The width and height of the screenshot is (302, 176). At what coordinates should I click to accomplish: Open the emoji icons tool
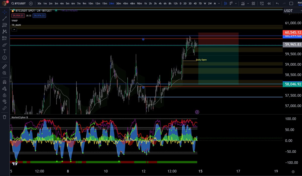tap(5, 58)
